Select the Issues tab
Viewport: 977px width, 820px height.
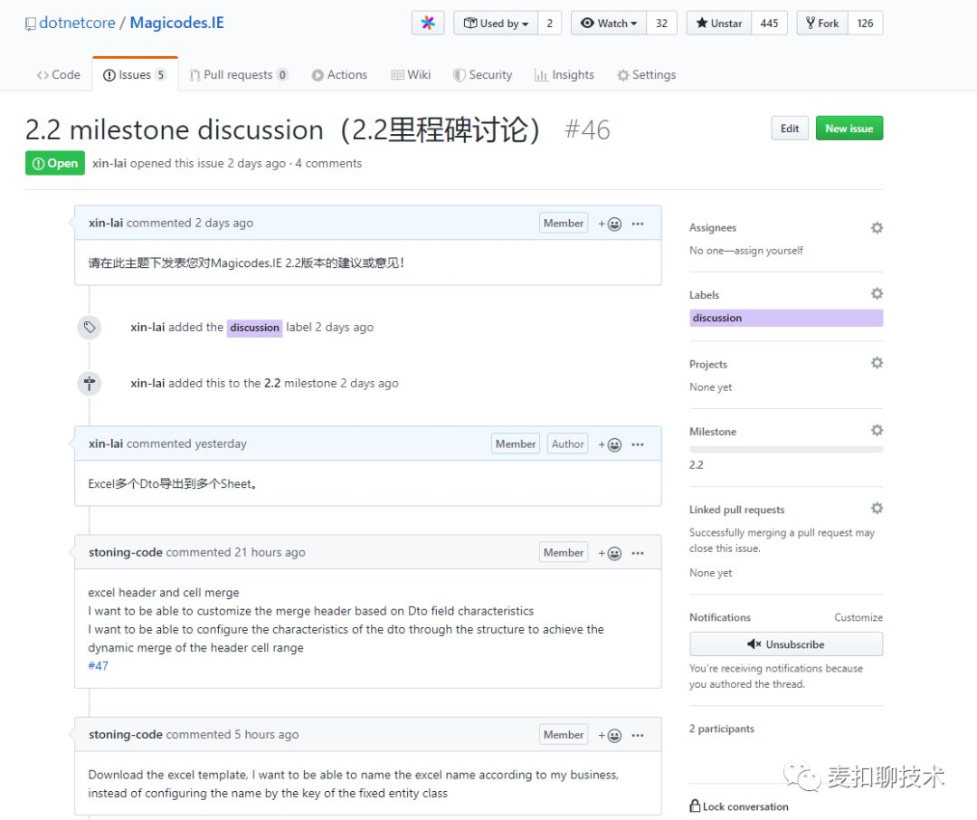click(x=135, y=75)
